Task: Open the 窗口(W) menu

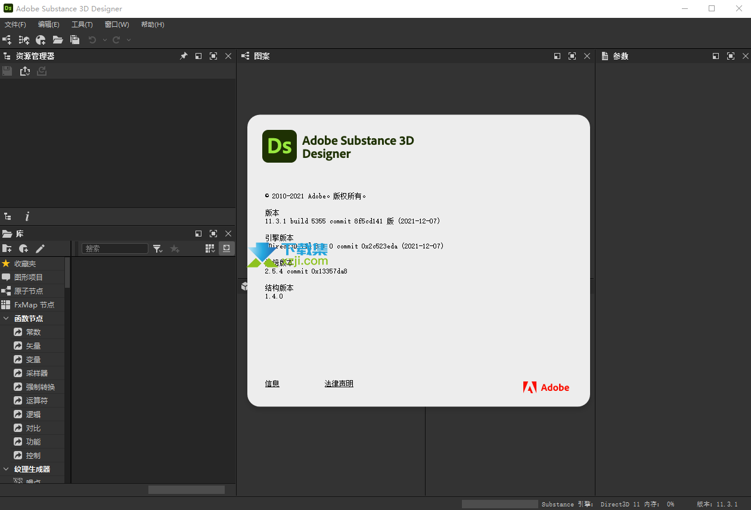Action: 117,24
